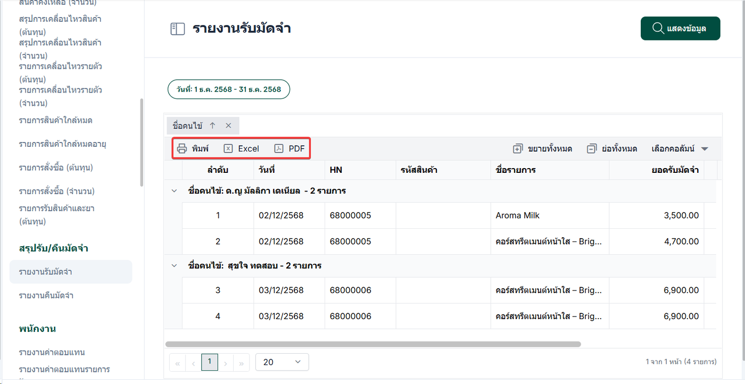Screen dimensions: 745x384
Task: Click the พิมพ์ print button
Action: [193, 149]
